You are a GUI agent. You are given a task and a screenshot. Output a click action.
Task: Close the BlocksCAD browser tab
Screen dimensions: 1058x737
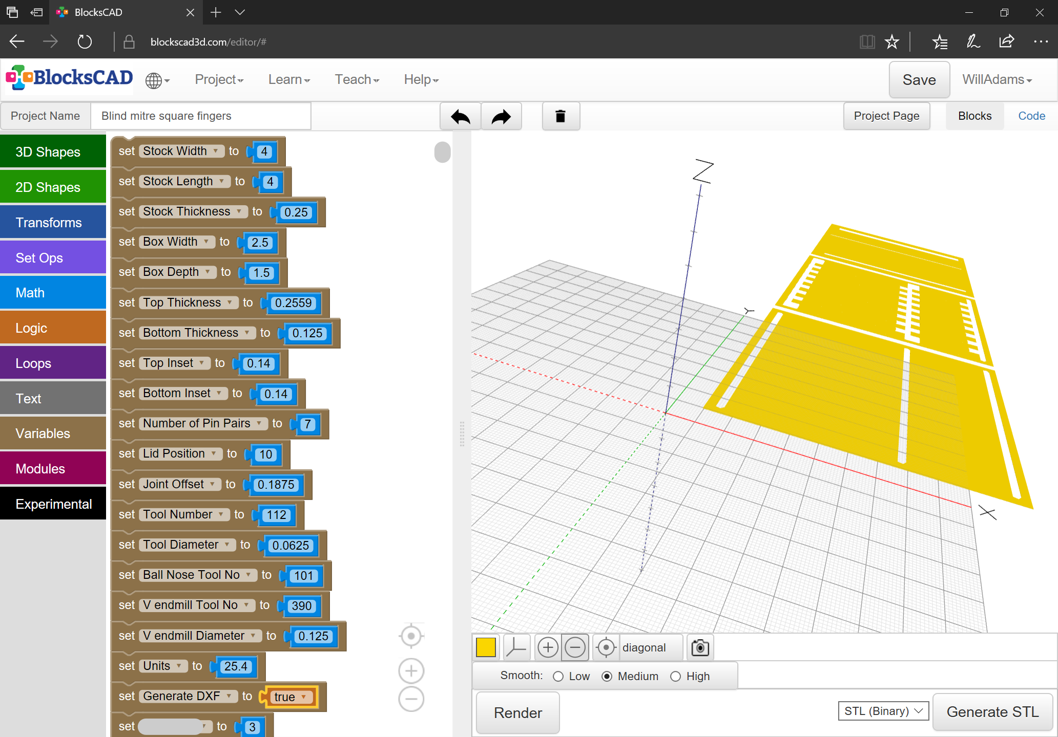pyautogui.click(x=190, y=12)
